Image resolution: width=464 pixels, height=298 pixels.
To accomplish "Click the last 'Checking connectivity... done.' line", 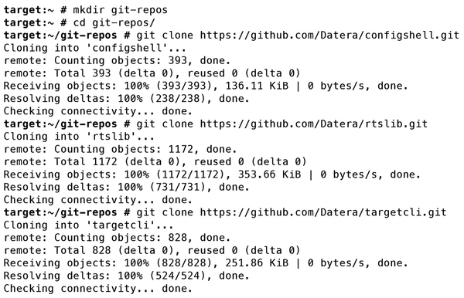I will click(x=98, y=289).
